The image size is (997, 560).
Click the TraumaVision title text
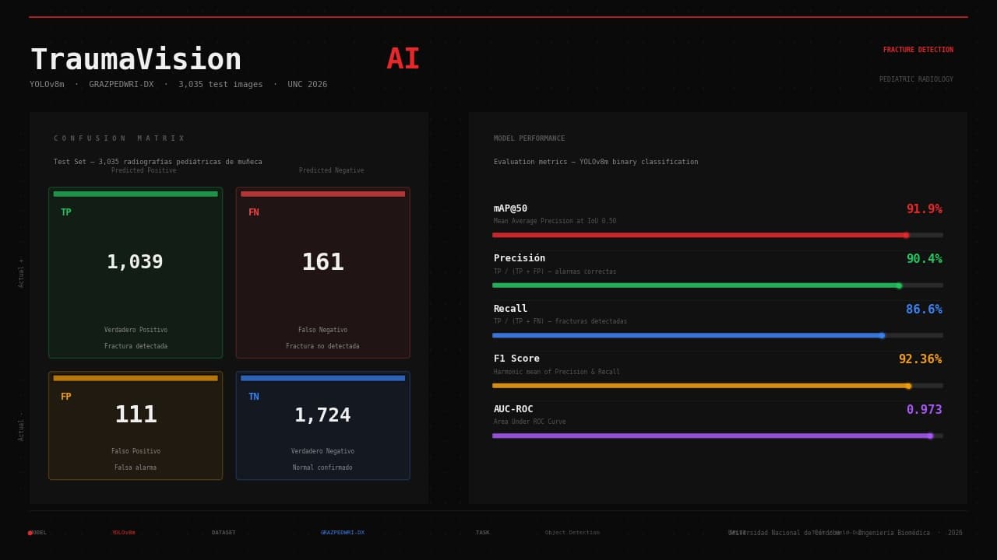click(x=136, y=60)
